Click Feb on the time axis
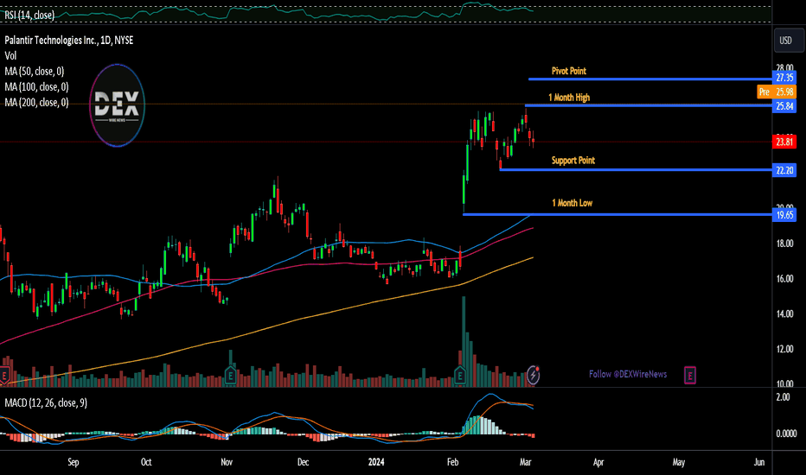The width and height of the screenshot is (806, 475). (452, 462)
